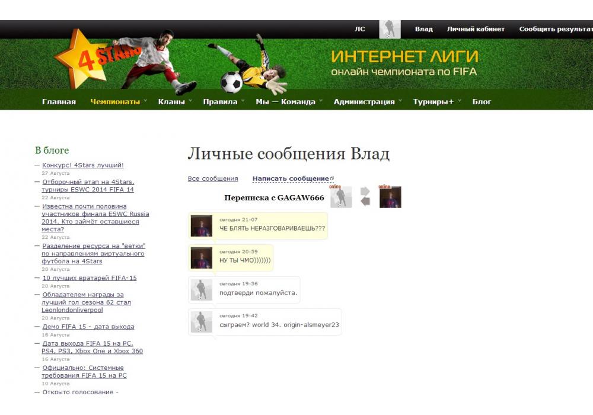Go to the Главная menu item

pos(59,101)
